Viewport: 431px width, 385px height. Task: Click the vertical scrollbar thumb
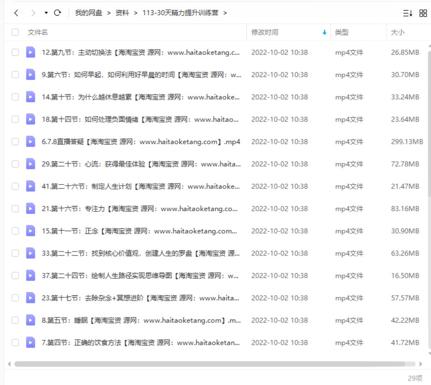coord(429,124)
